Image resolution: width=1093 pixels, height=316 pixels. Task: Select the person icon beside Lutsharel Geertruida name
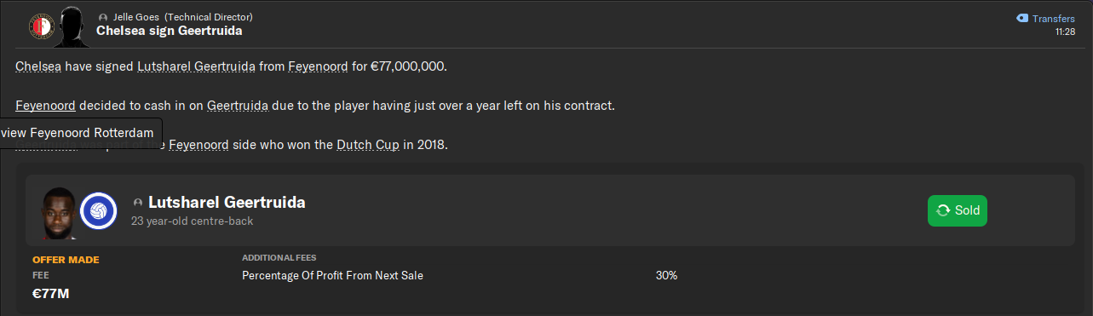pyautogui.click(x=138, y=203)
